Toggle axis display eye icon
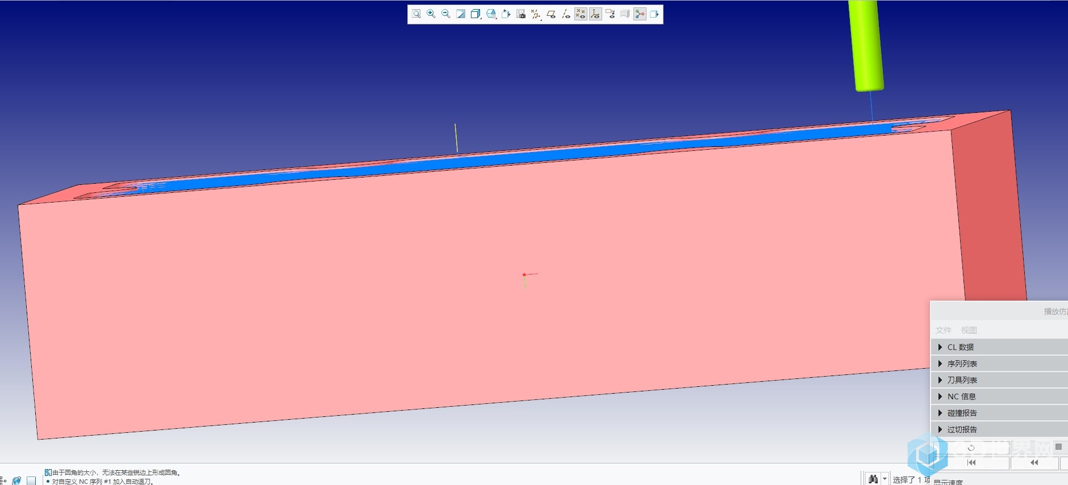Screen dimensions: 1068x485 point(566,14)
